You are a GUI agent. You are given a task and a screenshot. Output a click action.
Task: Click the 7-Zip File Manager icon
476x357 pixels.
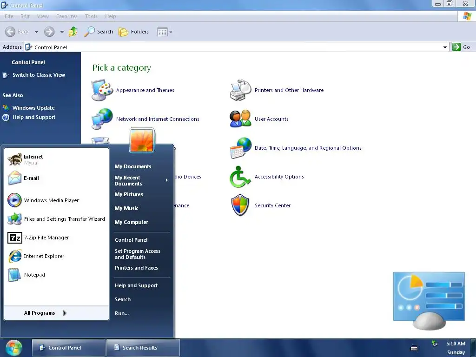(x=14, y=238)
